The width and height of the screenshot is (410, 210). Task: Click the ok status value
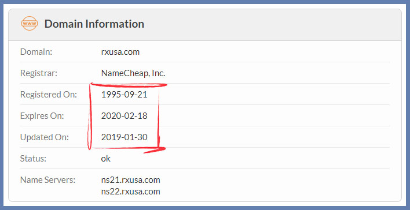coord(105,159)
